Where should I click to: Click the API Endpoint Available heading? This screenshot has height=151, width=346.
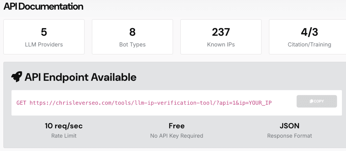click(x=80, y=77)
